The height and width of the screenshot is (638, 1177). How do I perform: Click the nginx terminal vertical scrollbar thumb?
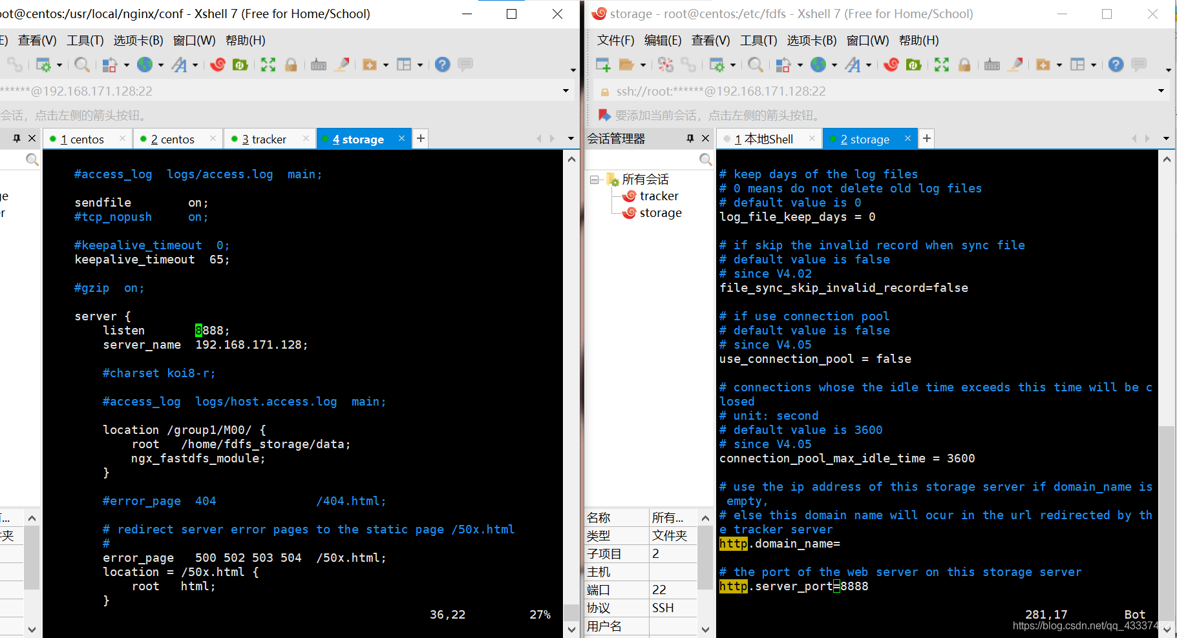[x=571, y=613]
